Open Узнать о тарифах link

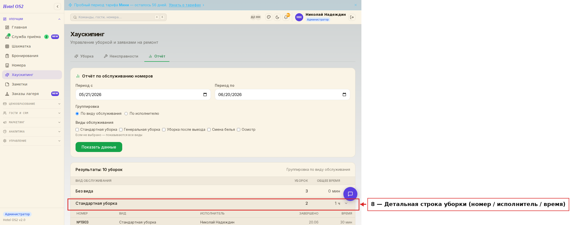(x=185, y=5)
